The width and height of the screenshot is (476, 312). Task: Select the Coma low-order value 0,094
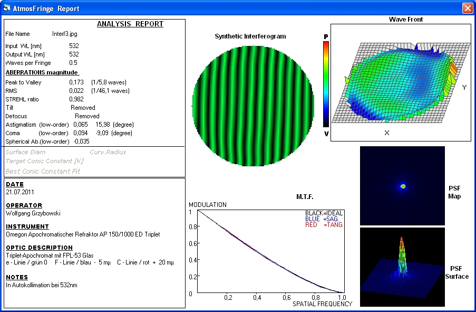click(x=80, y=133)
